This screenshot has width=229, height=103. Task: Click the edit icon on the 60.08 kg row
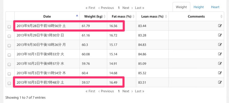[220, 54]
